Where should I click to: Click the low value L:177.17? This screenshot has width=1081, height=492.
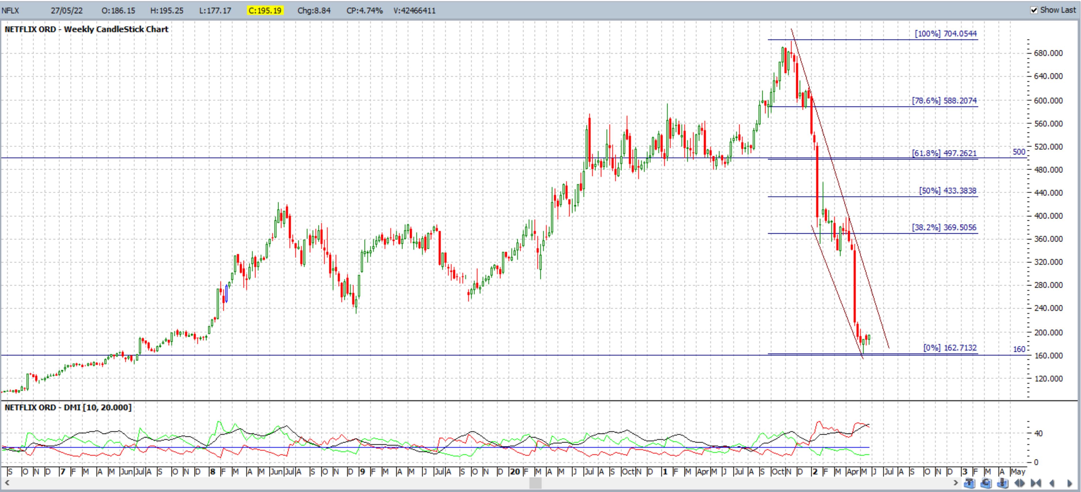pyautogui.click(x=215, y=10)
